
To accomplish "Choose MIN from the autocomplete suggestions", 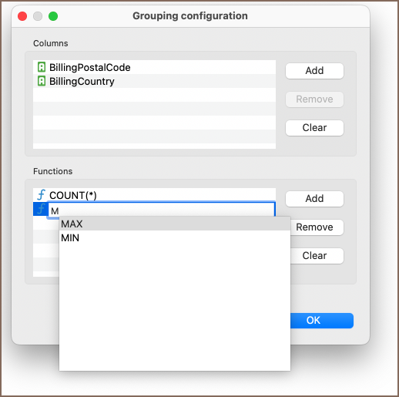I will 175,237.
